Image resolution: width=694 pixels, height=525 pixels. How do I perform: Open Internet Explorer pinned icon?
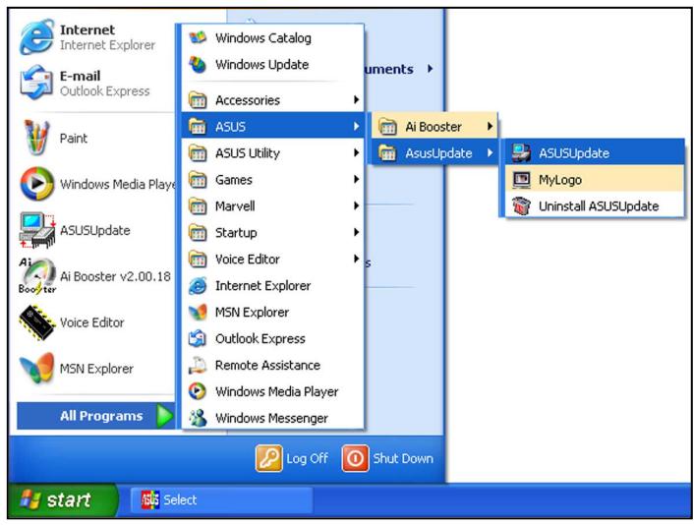pos(37,37)
